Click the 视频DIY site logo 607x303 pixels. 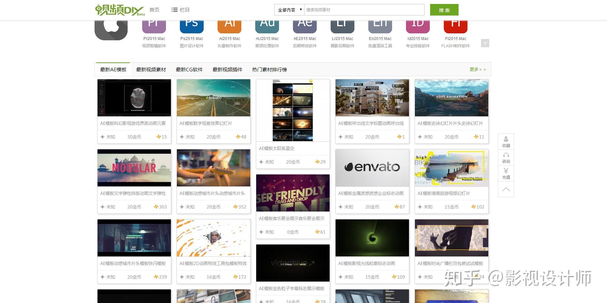[120, 10]
